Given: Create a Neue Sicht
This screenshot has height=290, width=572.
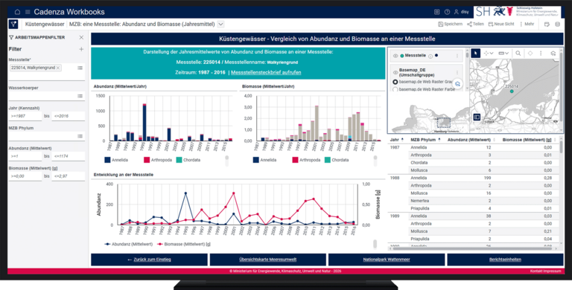Looking at the screenshot, I should coord(501,24).
